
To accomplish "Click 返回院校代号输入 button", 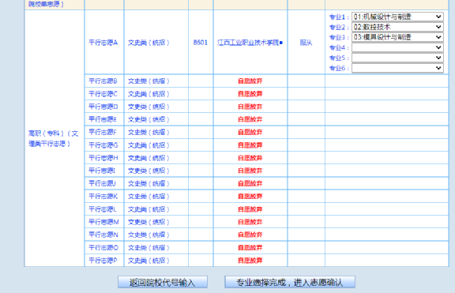I will click(163, 282).
